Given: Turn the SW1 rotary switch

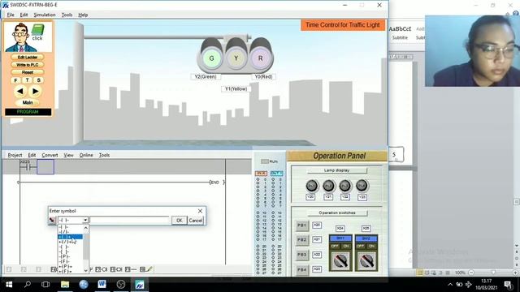Looking at the screenshot, I should [340, 261].
